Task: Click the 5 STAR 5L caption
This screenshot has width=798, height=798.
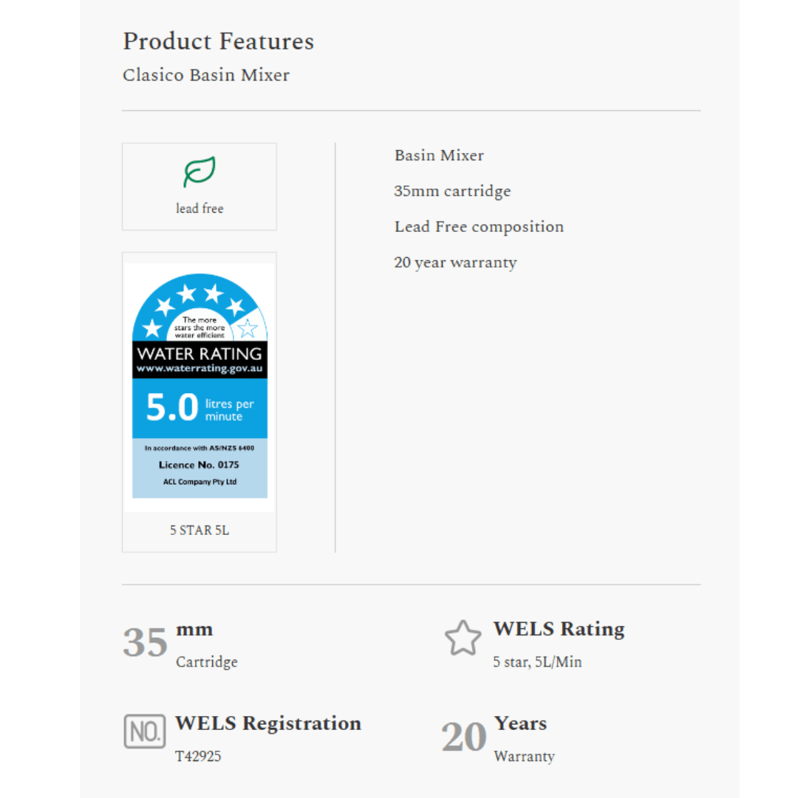Action: coord(199,531)
